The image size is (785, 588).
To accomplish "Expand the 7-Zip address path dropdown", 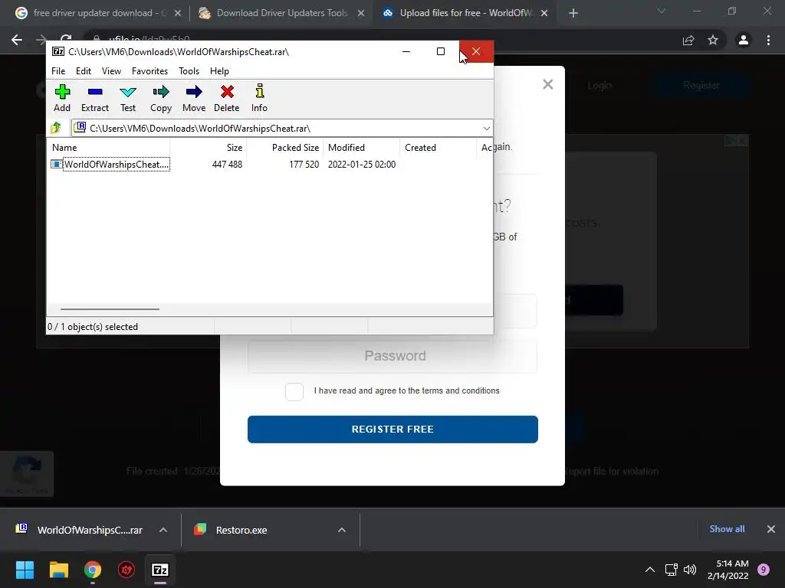I will [x=486, y=129].
